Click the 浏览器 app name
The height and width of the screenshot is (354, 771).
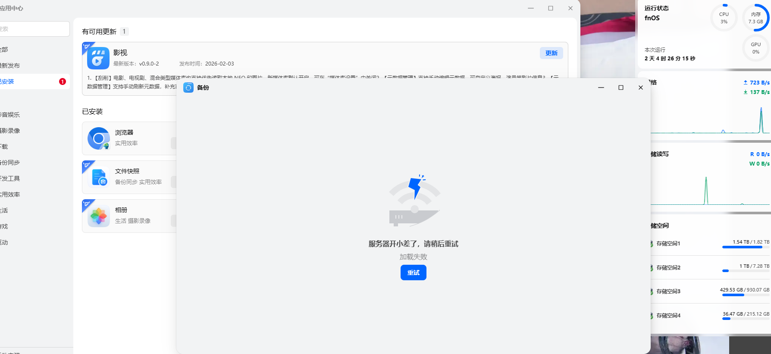(124, 132)
